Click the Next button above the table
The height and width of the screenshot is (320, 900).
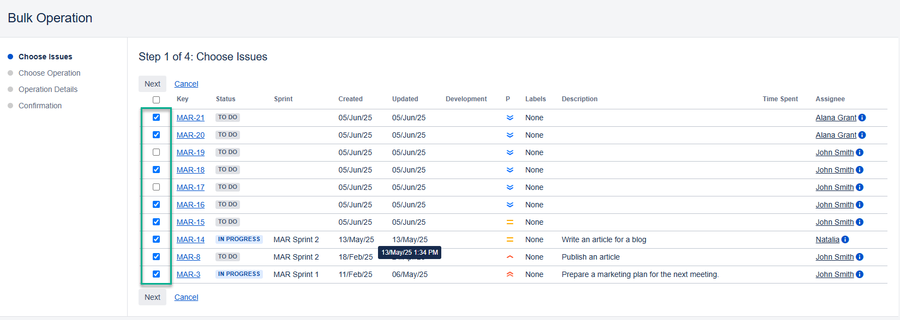(x=152, y=84)
